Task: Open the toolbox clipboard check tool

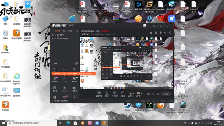Action: (74, 69)
